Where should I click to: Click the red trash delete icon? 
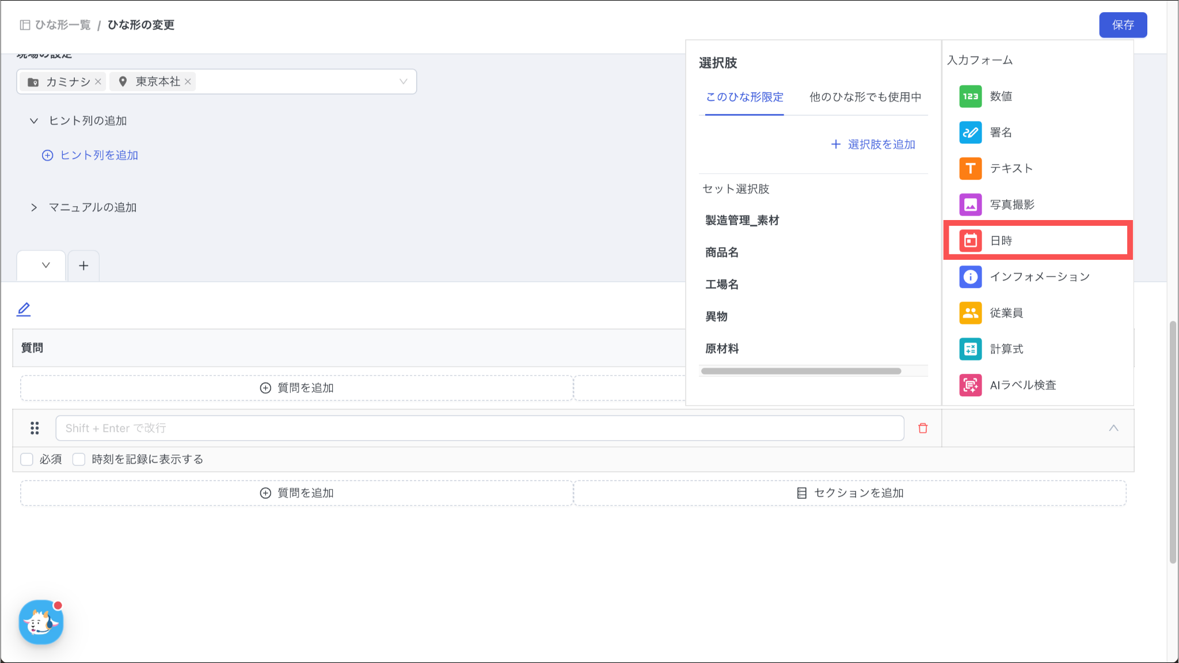coord(923,428)
